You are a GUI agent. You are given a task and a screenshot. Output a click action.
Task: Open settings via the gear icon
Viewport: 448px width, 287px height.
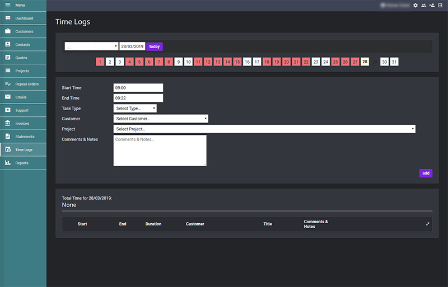416,6
